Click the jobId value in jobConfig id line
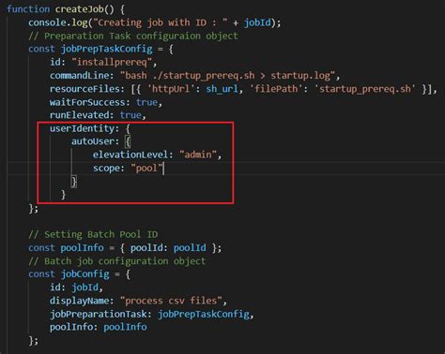 [x=84, y=288]
